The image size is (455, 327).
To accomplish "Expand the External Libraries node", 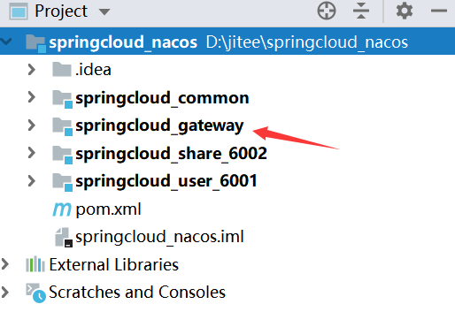I will pyautogui.click(x=4, y=264).
